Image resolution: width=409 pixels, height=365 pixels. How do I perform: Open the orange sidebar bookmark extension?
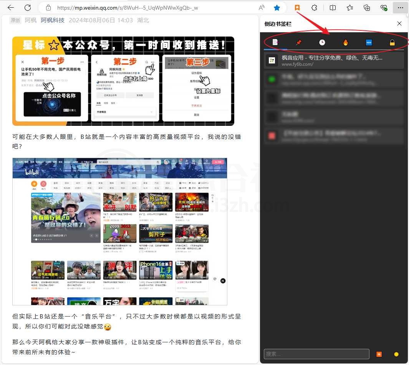tap(297, 8)
